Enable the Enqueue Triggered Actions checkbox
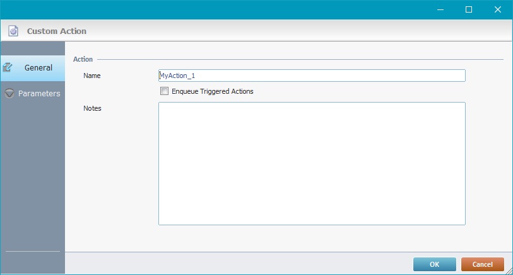513x275 pixels. (x=165, y=91)
